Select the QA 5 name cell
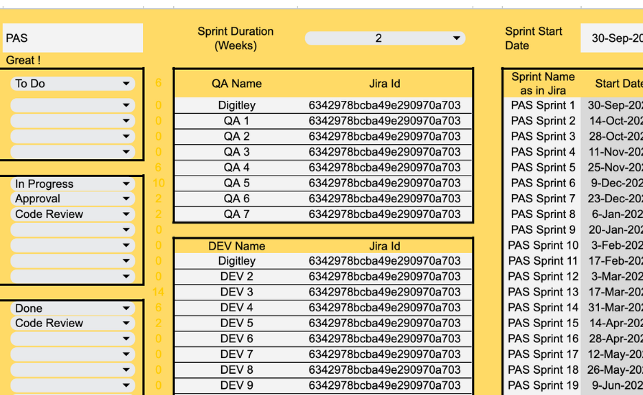Screen dimensions: 643x395 236,183
